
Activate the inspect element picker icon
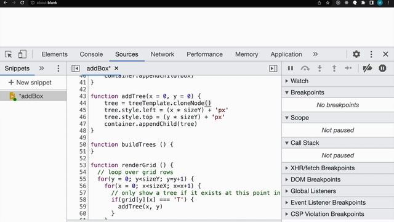(8, 54)
